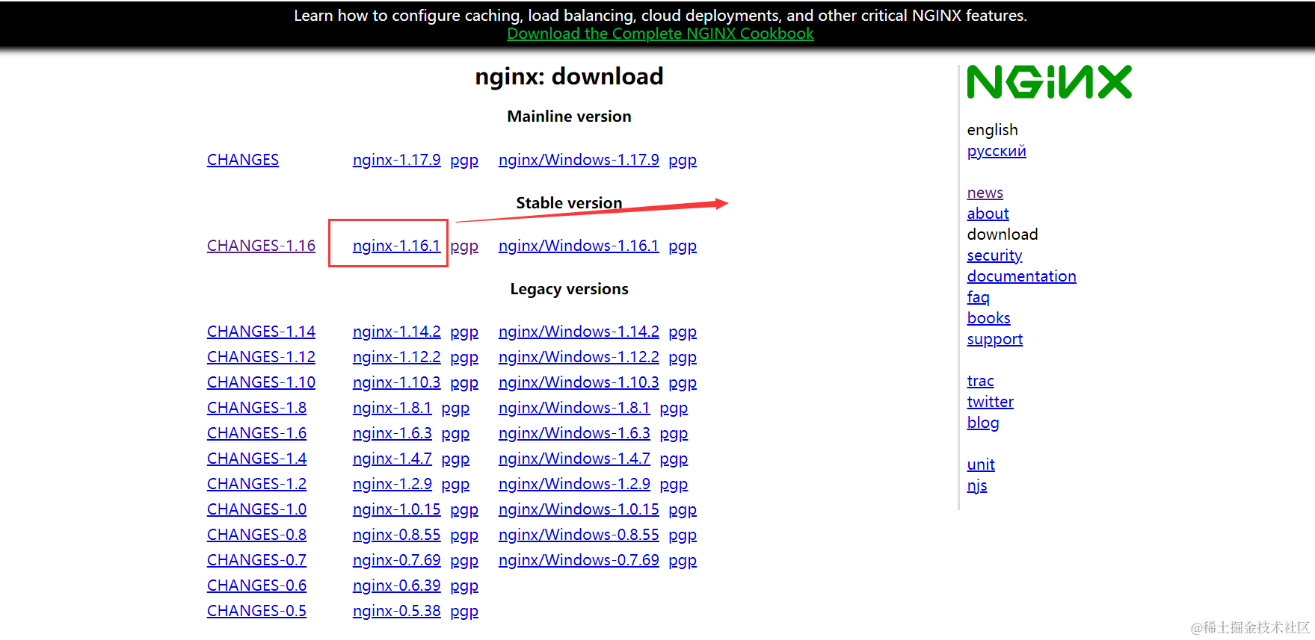Download nginx-0.5.38

[x=397, y=611]
